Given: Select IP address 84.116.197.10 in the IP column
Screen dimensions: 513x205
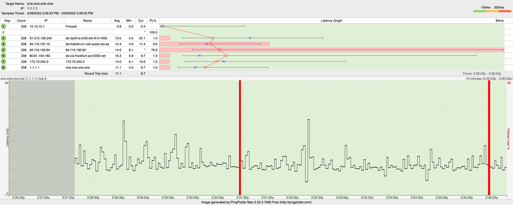Looking at the screenshot, I should coord(40,44).
